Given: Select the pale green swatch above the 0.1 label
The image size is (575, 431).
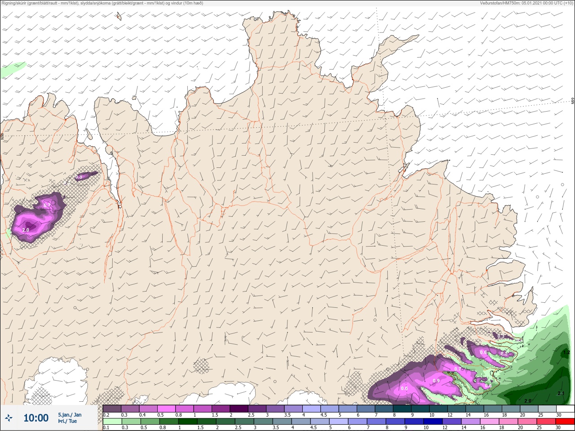Looking at the screenshot, I should pyautogui.click(x=112, y=422).
